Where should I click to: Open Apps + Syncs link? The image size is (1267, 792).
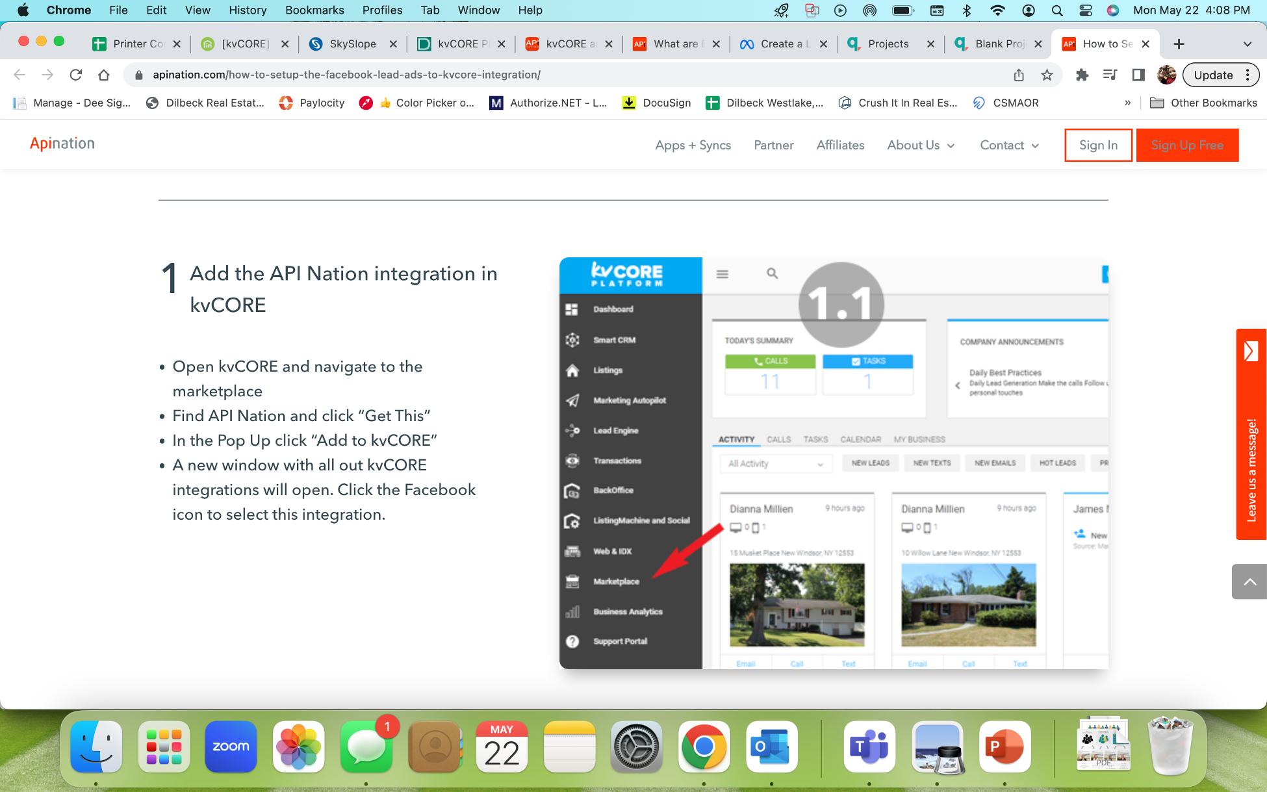click(693, 145)
